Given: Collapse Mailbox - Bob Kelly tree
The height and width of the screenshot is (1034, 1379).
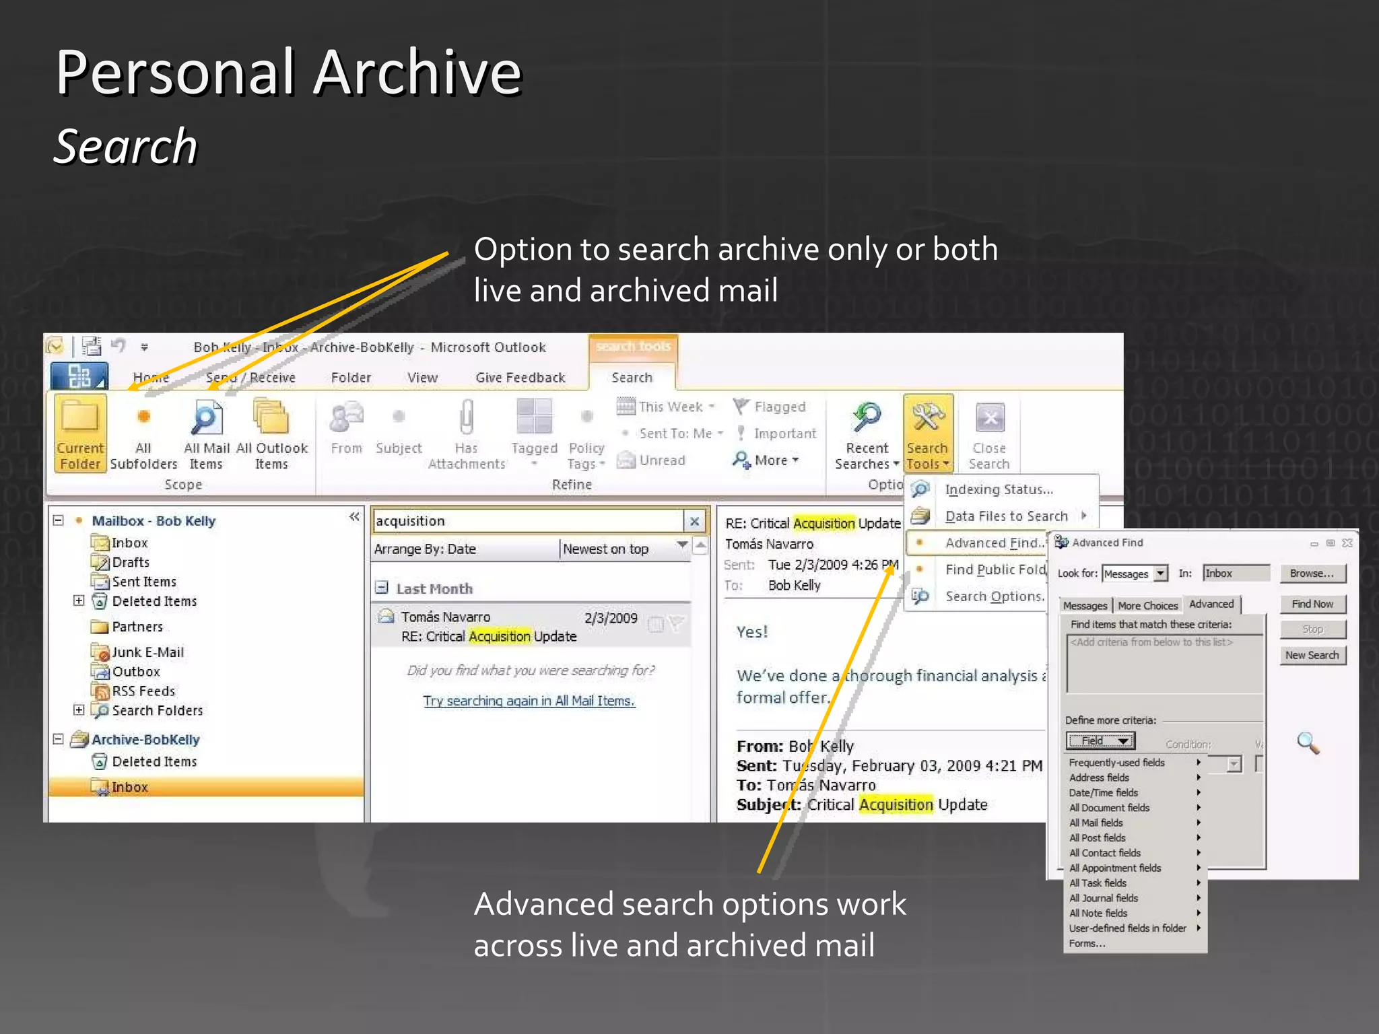Looking at the screenshot, I should click(x=59, y=520).
